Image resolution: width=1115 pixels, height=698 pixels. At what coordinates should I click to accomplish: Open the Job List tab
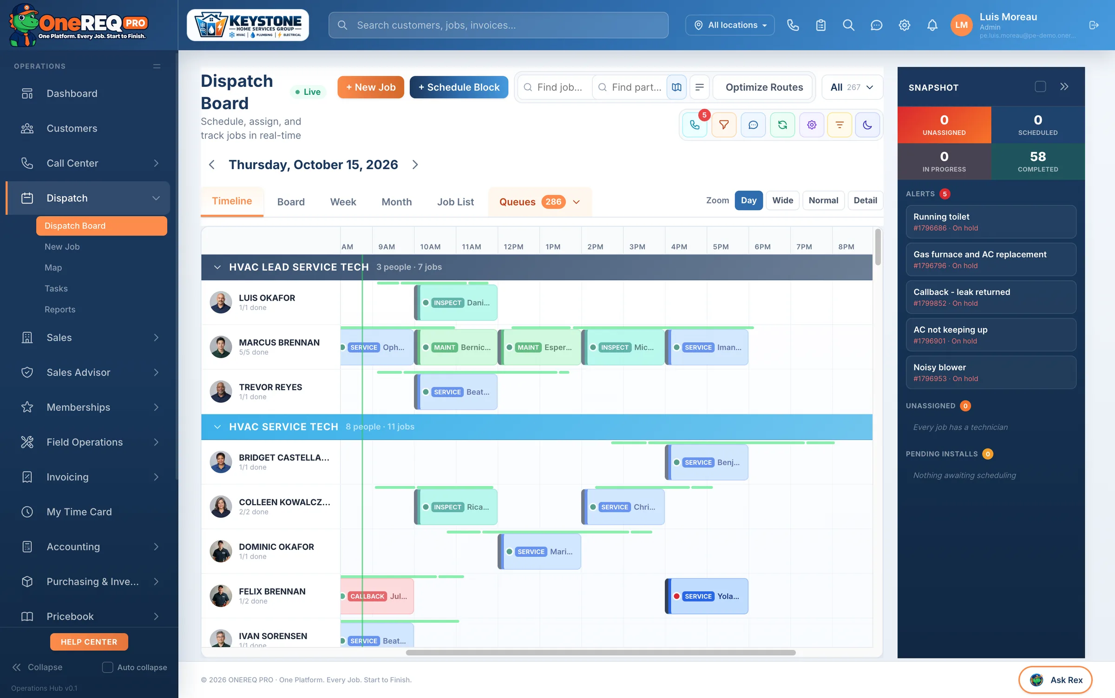coord(455,202)
